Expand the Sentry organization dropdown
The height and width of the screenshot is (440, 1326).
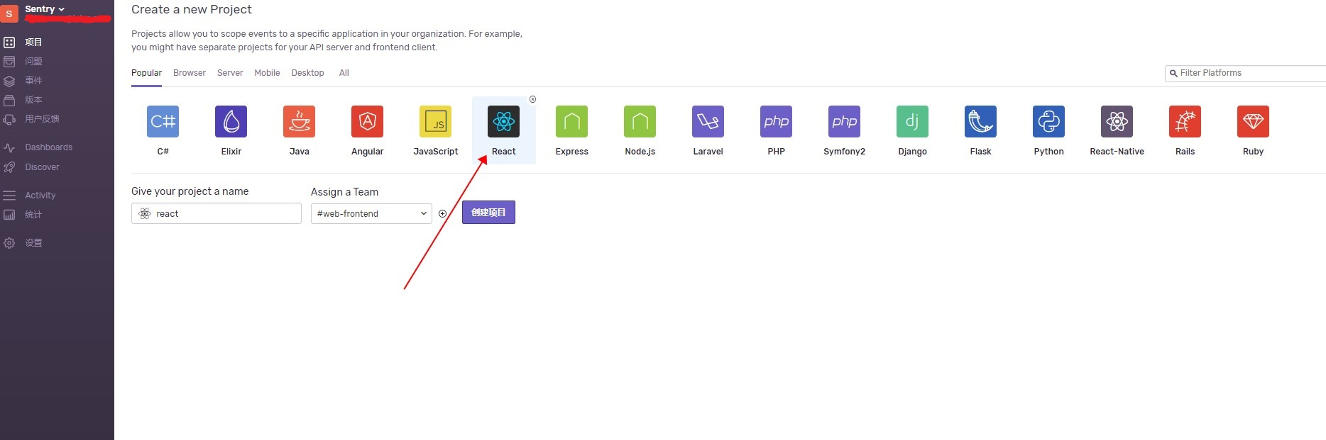[x=45, y=9]
